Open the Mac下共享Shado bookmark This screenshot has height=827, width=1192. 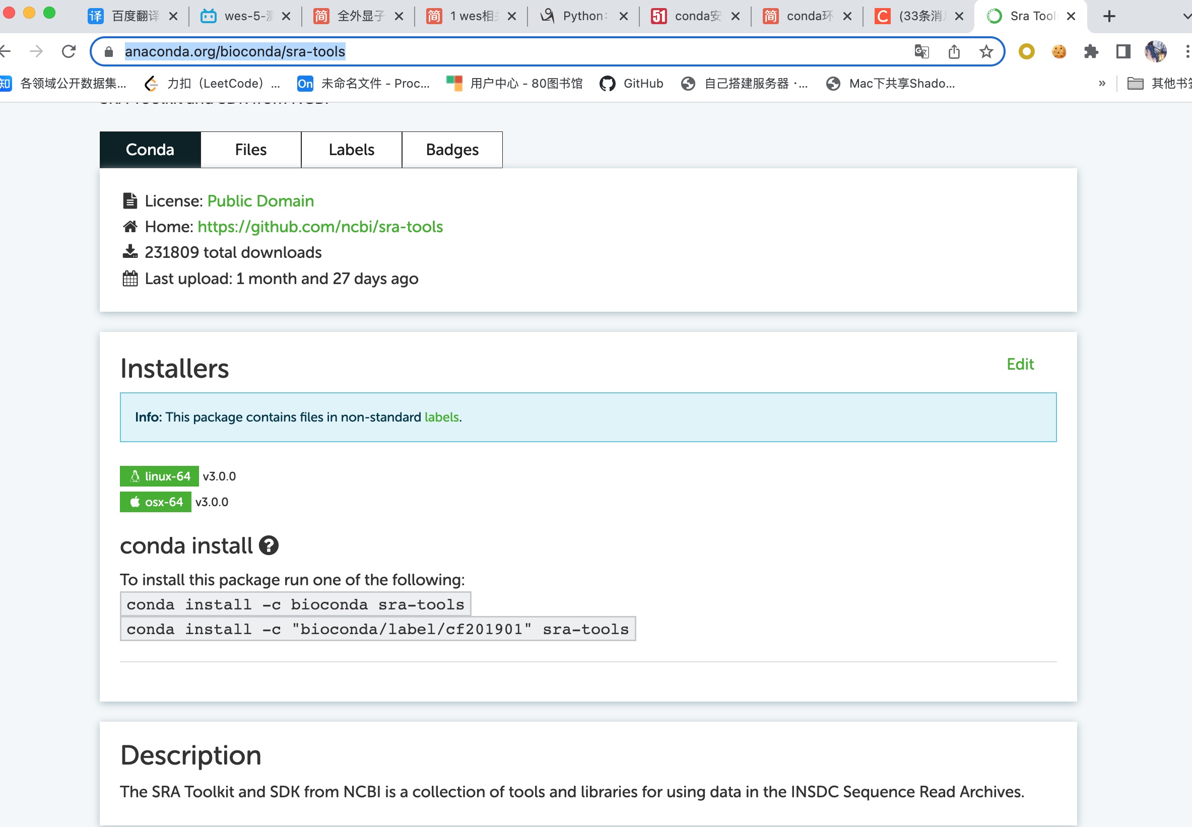click(x=890, y=84)
